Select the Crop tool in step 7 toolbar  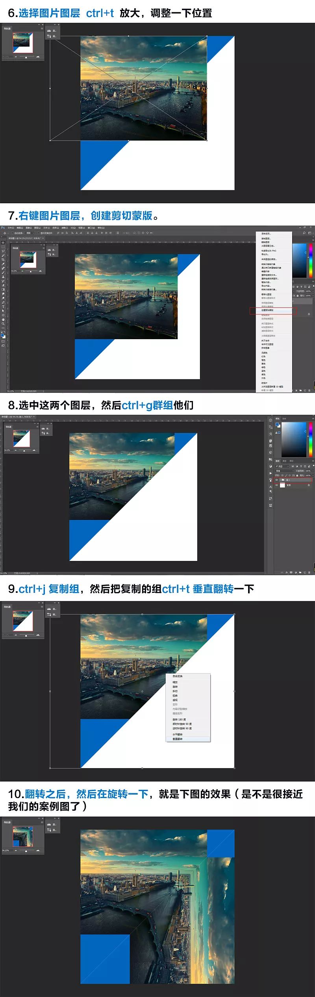3,260
